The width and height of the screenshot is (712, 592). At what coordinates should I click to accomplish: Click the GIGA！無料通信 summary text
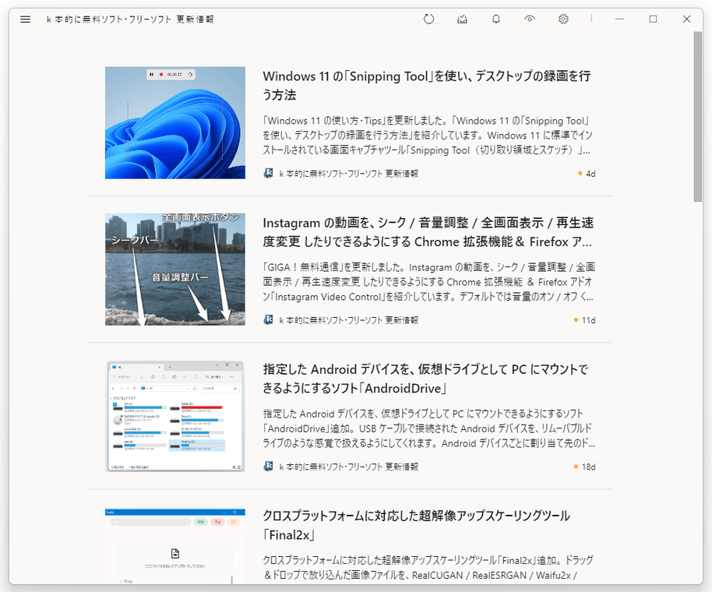(x=428, y=282)
